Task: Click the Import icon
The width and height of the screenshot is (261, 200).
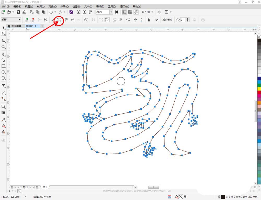Action: 79,12
